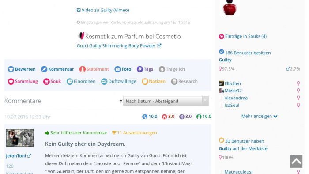Click 11 Auszeichnungen trophy label

[134, 133]
